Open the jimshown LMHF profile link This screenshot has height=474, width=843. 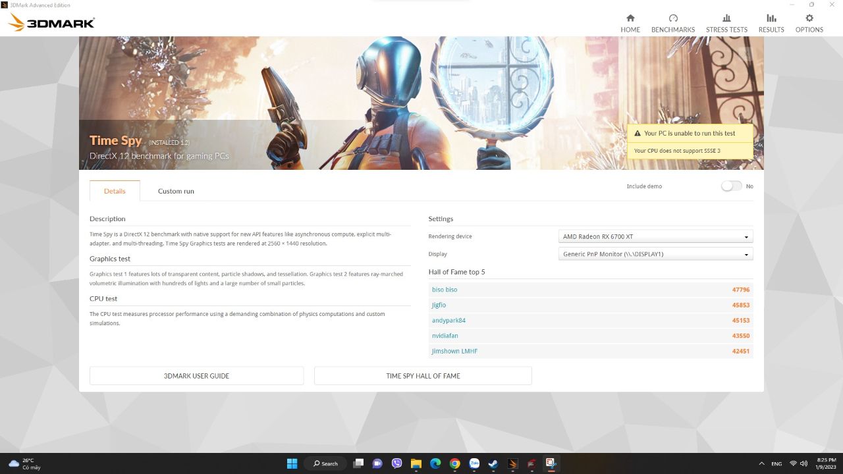pos(454,351)
